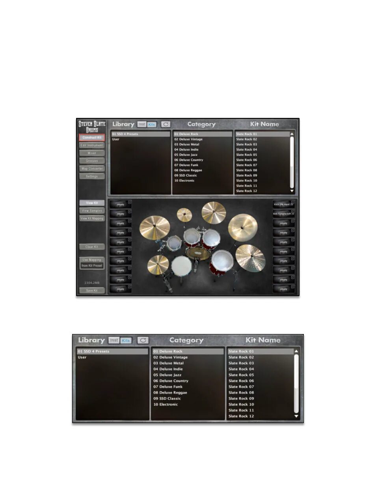The height and width of the screenshot is (487, 376).
Task: Click the Kit Name scroll-up arrow in the full interface image
Action: tap(292, 134)
